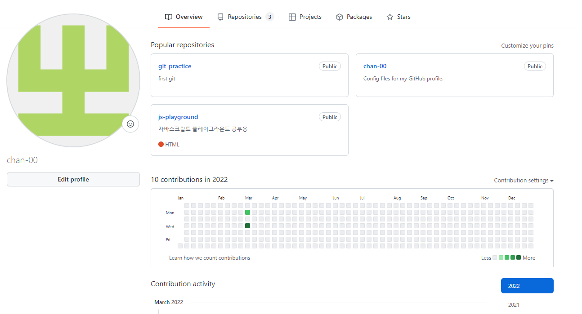582x314 pixels.
Task: Click the Edit profile button
Action: (x=73, y=179)
